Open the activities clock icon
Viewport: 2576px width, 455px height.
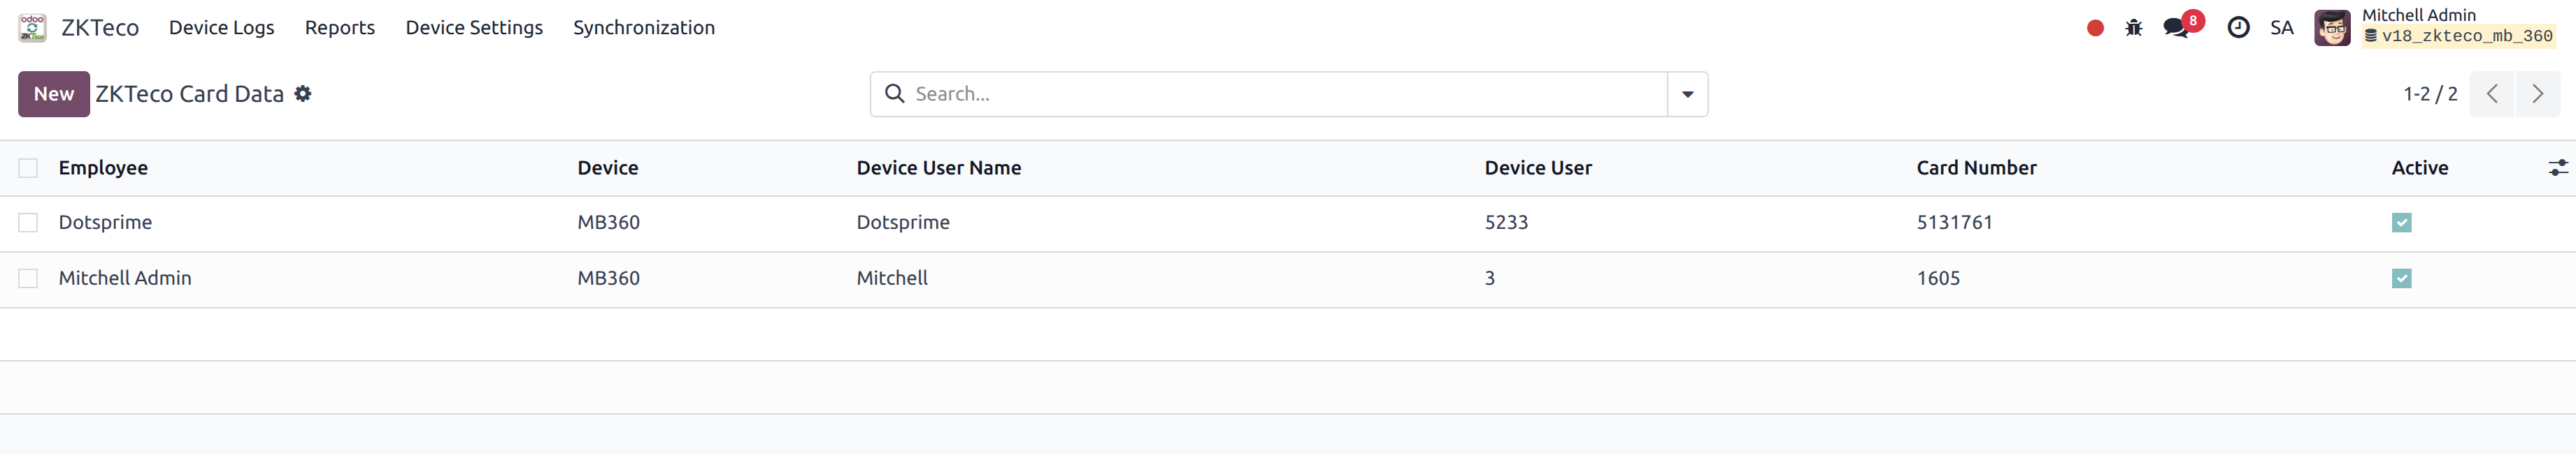[2238, 28]
